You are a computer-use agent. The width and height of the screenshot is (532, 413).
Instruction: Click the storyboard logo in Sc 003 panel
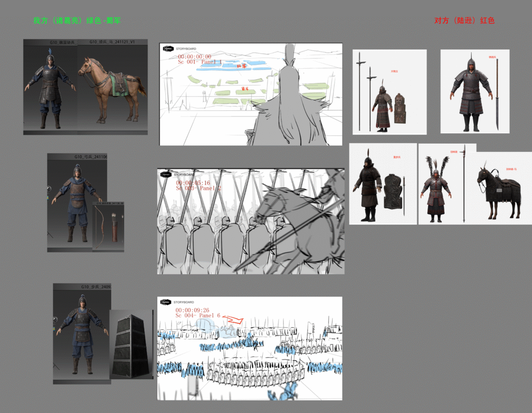[166, 174]
